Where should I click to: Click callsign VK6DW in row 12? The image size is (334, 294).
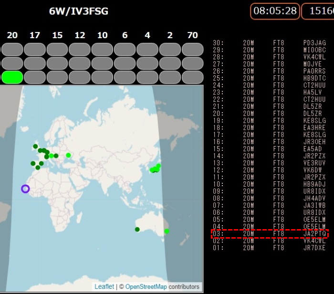313,170
